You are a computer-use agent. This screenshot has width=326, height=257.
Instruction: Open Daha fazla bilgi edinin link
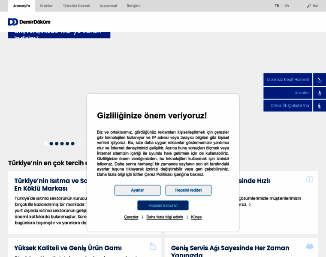point(165,217)
